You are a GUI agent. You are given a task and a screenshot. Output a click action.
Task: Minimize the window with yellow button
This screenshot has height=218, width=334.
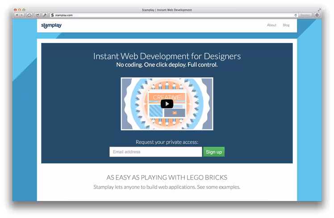pyautogui.click(x=20, y=10)
